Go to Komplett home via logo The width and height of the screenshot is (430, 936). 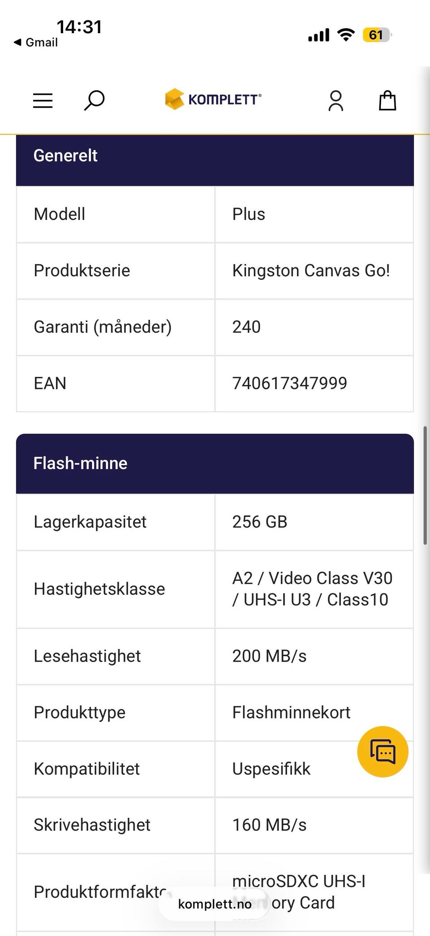pos(213,99)
